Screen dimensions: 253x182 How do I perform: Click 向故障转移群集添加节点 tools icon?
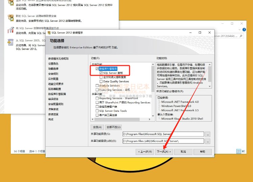(11, 30)
